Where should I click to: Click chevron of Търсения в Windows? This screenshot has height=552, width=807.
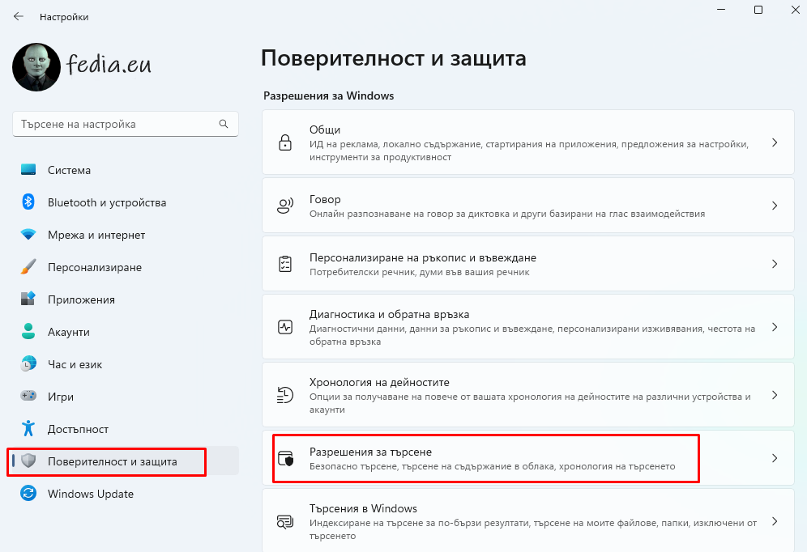tap(775, 521)
